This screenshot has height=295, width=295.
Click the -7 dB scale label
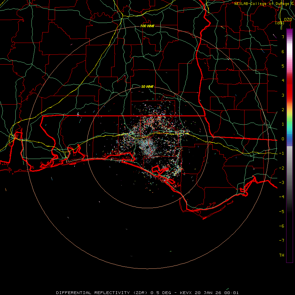(x=282, y=241)
